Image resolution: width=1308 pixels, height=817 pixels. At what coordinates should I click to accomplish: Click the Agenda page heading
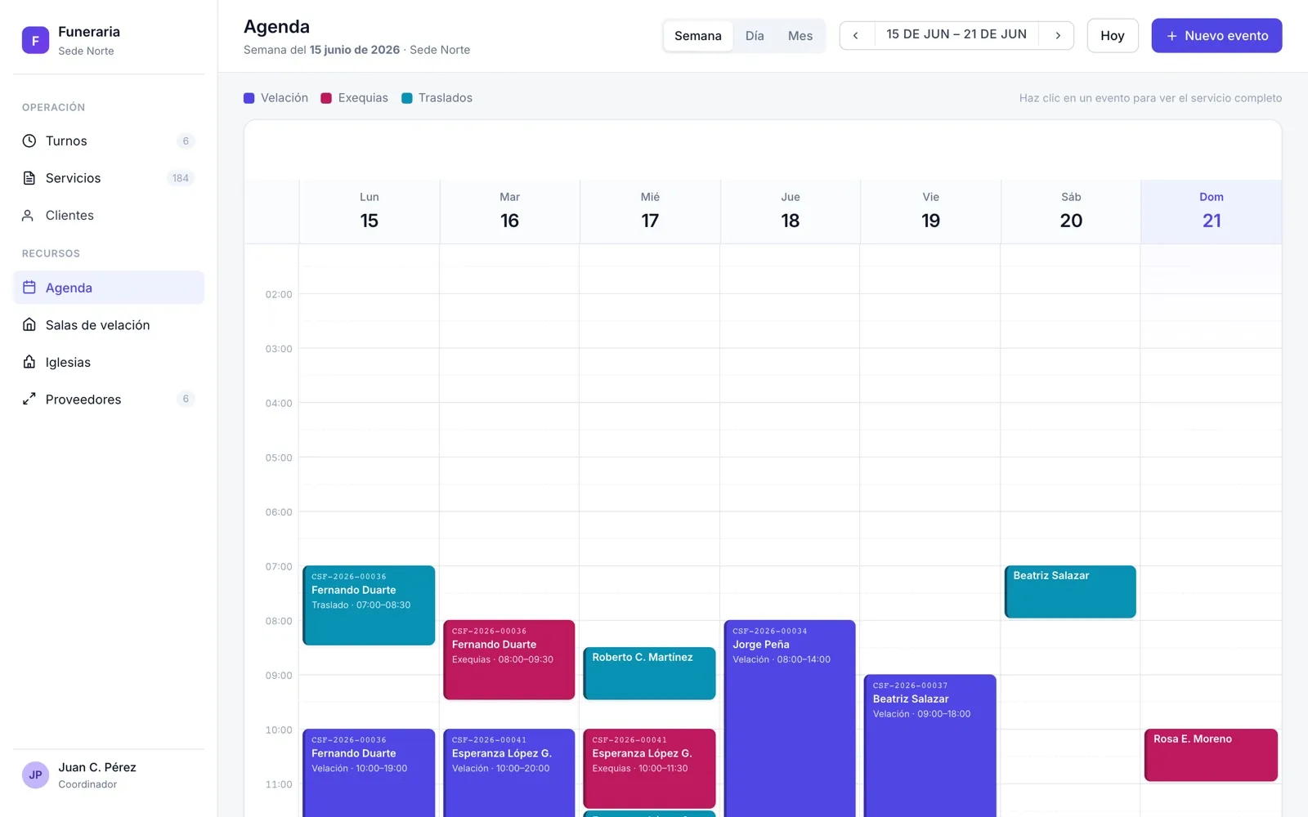pyautogui.click(x=277, y=27)
